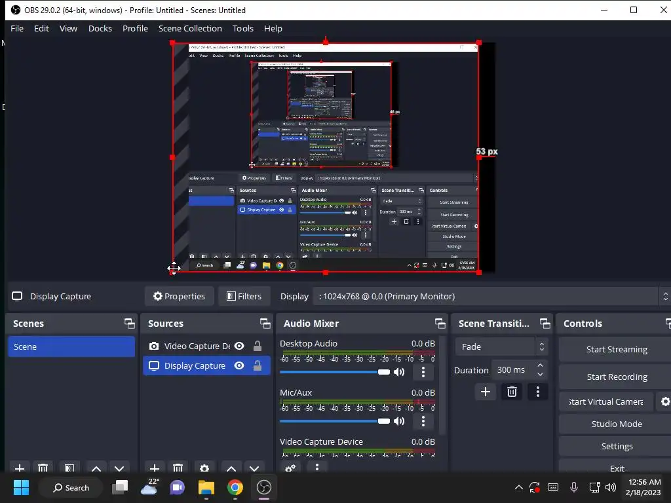Mute Mic/Aux speaker icon
The width and height of the screenshot is (671, 503).
pos(399,421)
